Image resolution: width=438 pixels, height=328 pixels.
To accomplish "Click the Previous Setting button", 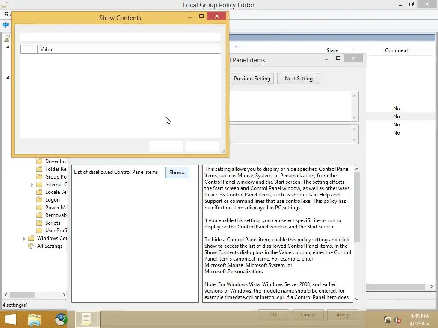I will click(252, 79).
